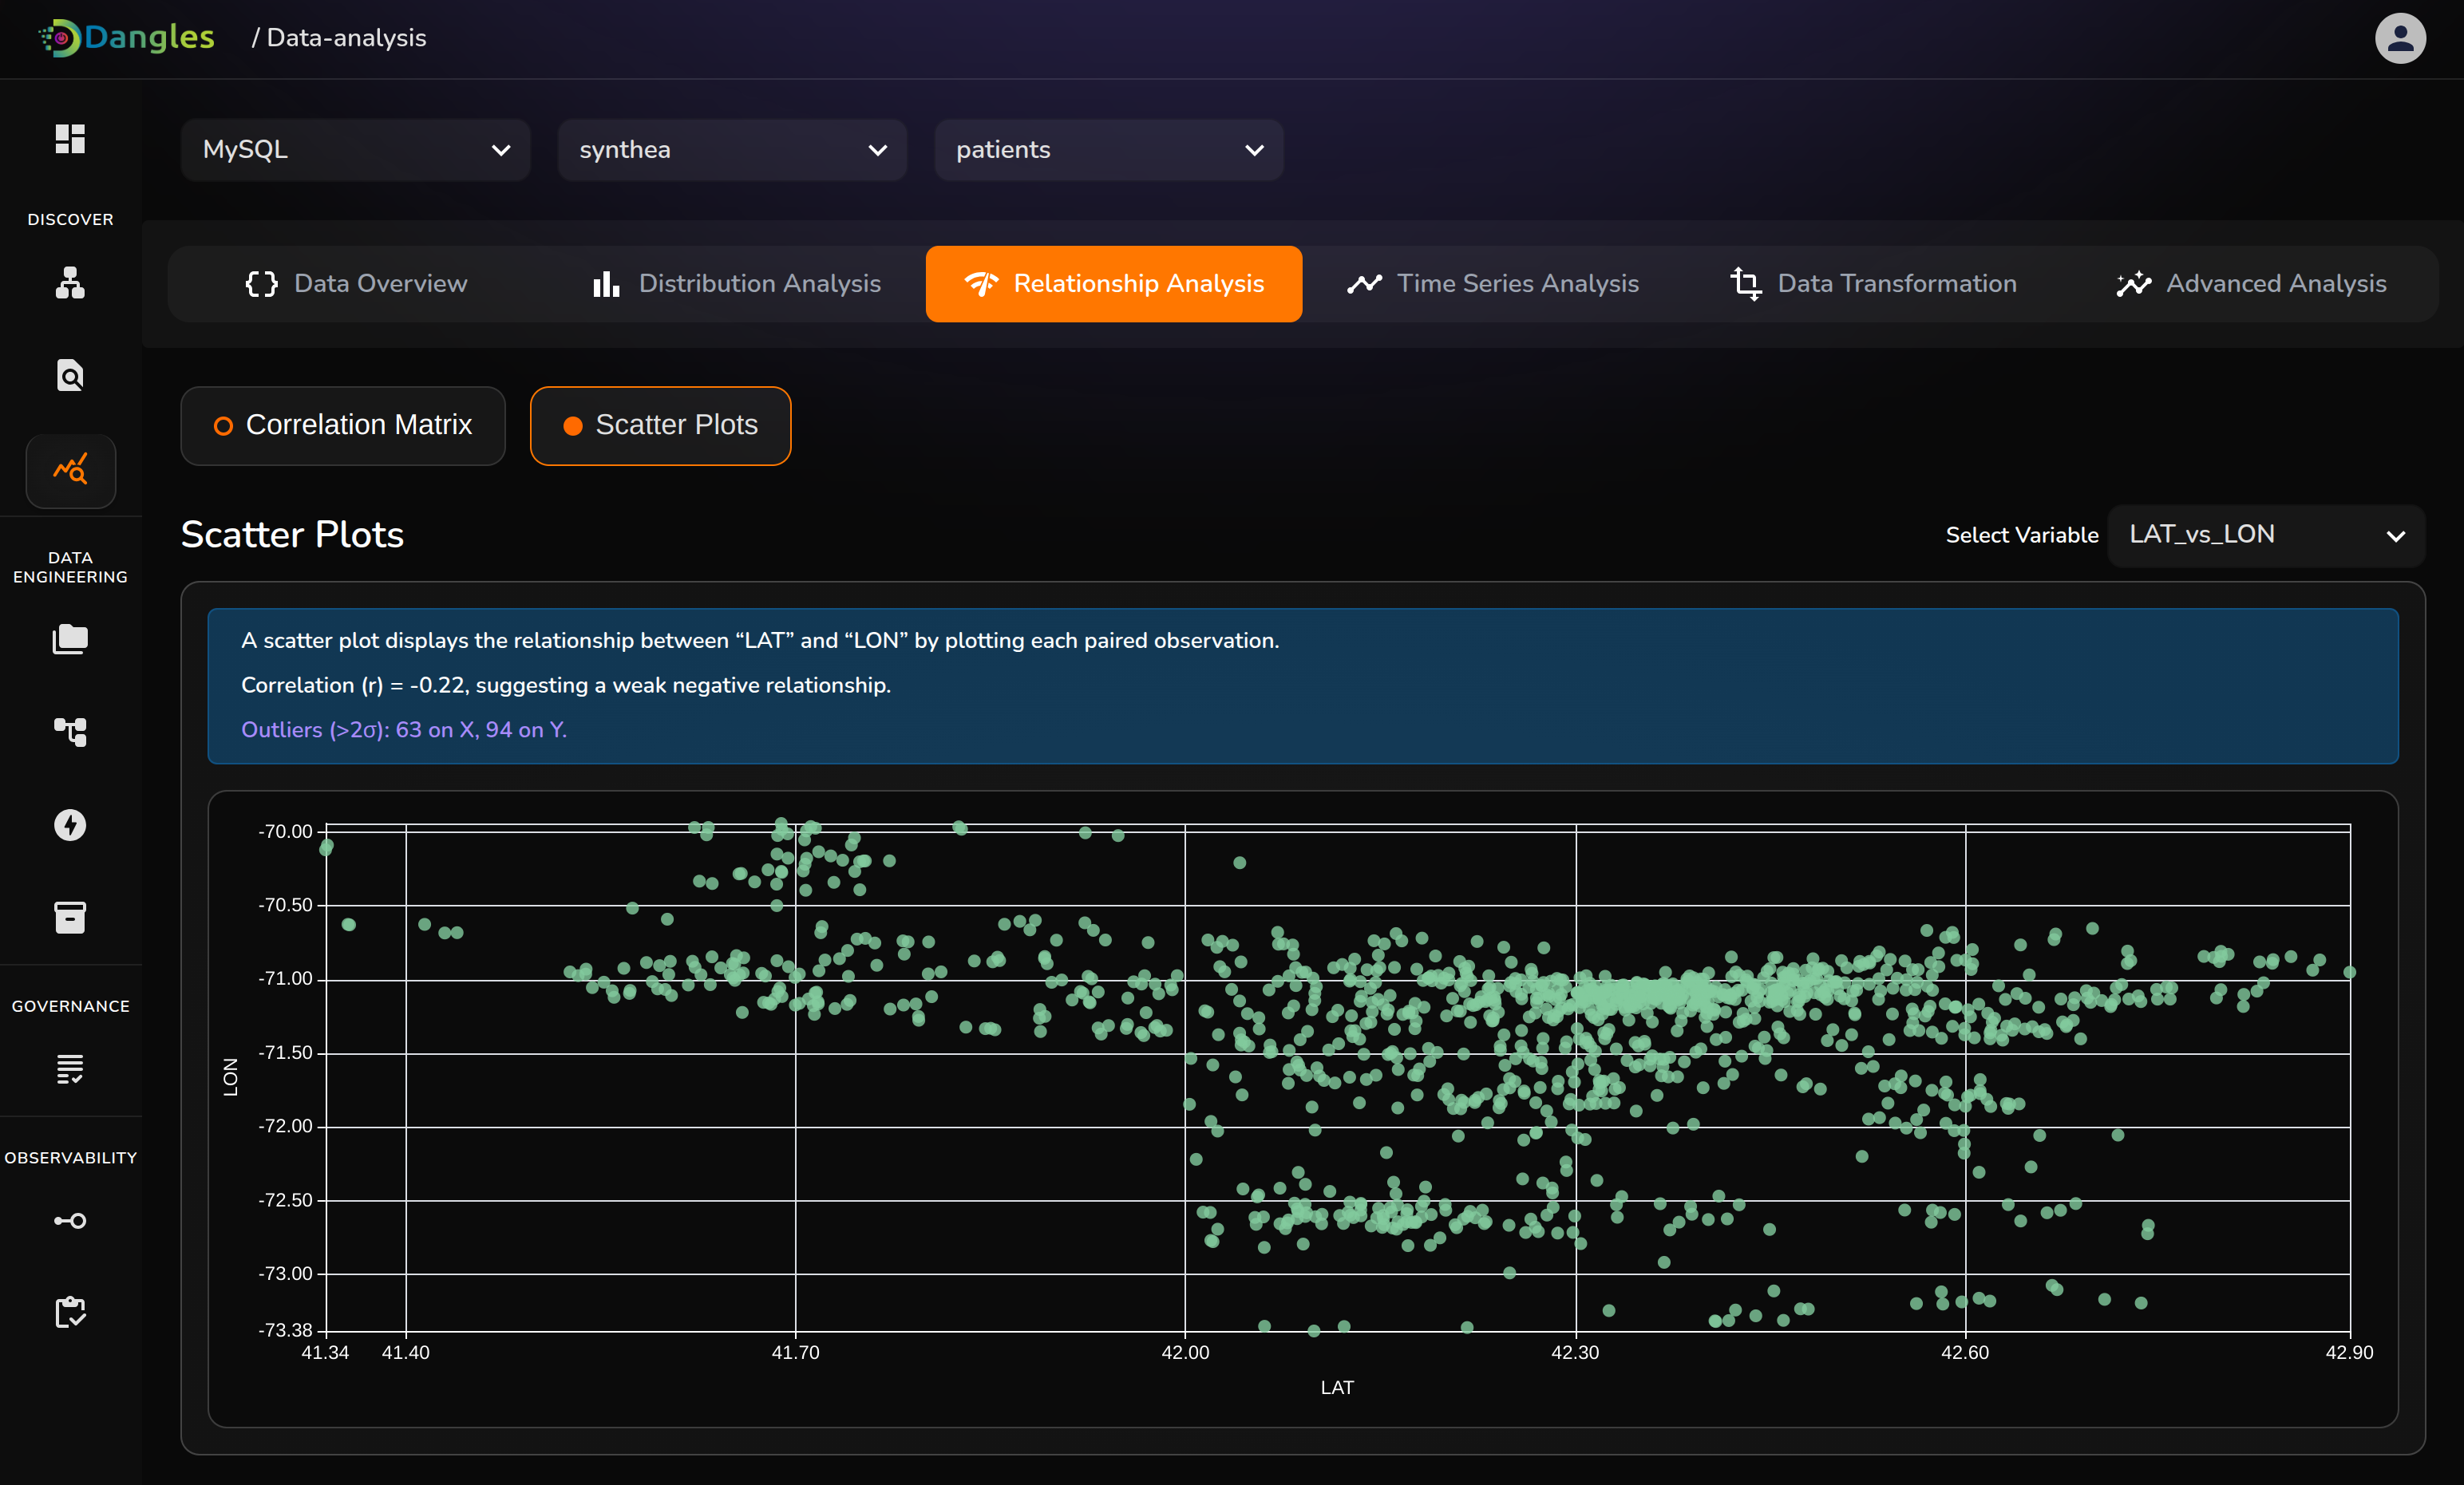Switch to the Distribution Analysis tab
Image resolution: width=2464 pixels, height=1485 pixels.
737,283
